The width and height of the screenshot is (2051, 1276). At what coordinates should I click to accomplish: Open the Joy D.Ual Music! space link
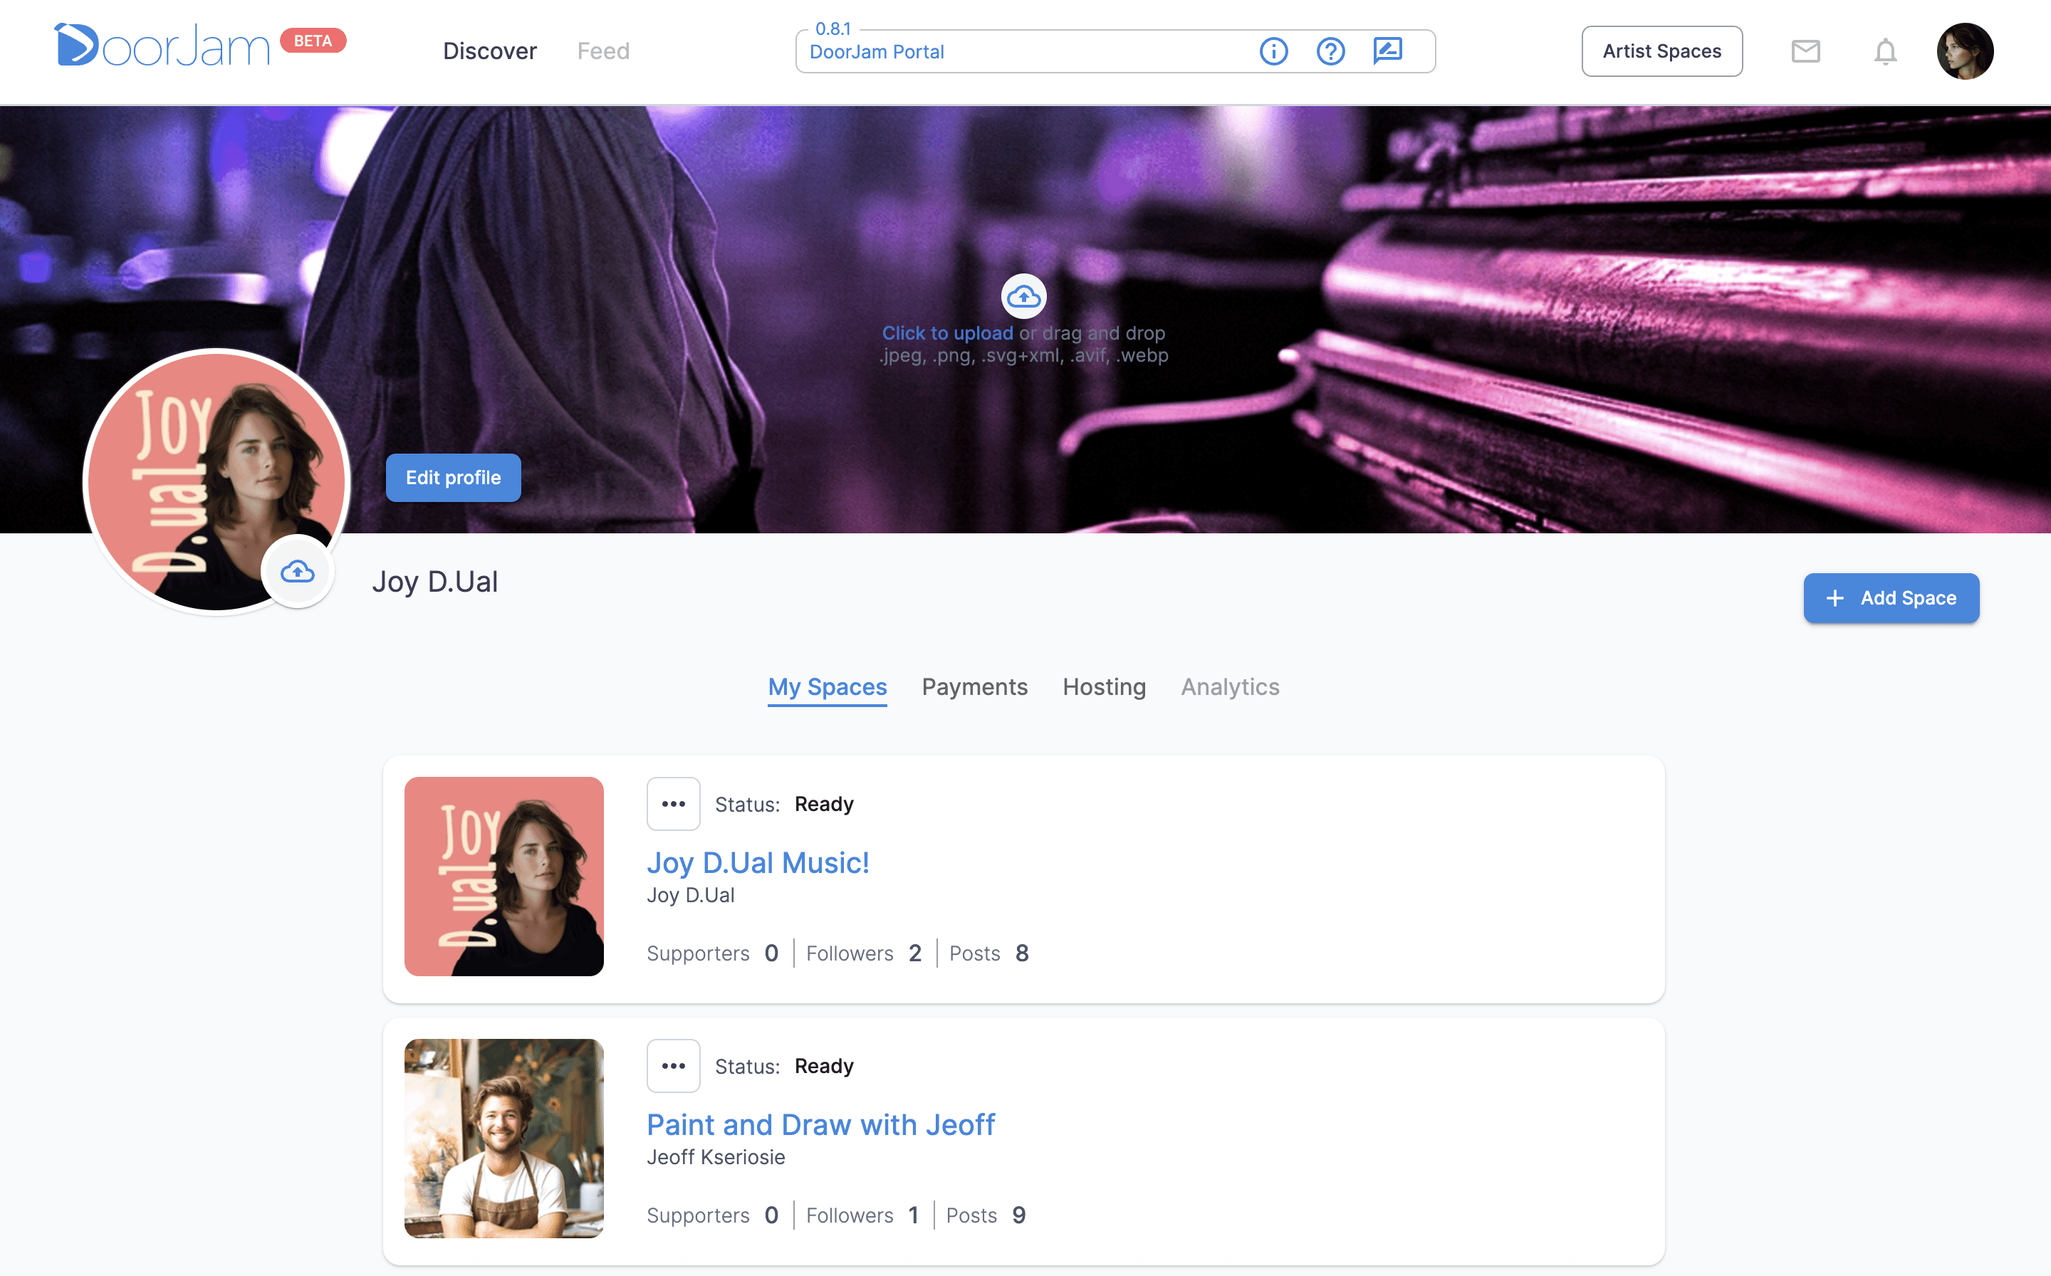757,862
